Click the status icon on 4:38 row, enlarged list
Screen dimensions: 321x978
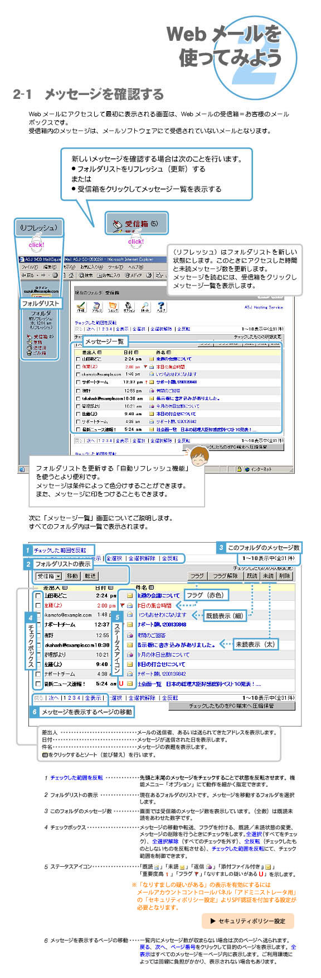point(130,674)
